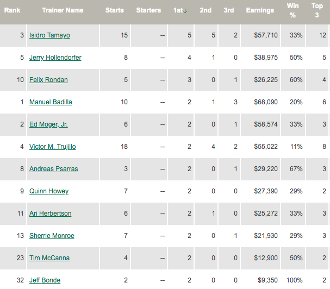The height and width of the screenshot is (289, 330).
Task: Sort by Win % header
Action: click(292, 10)
